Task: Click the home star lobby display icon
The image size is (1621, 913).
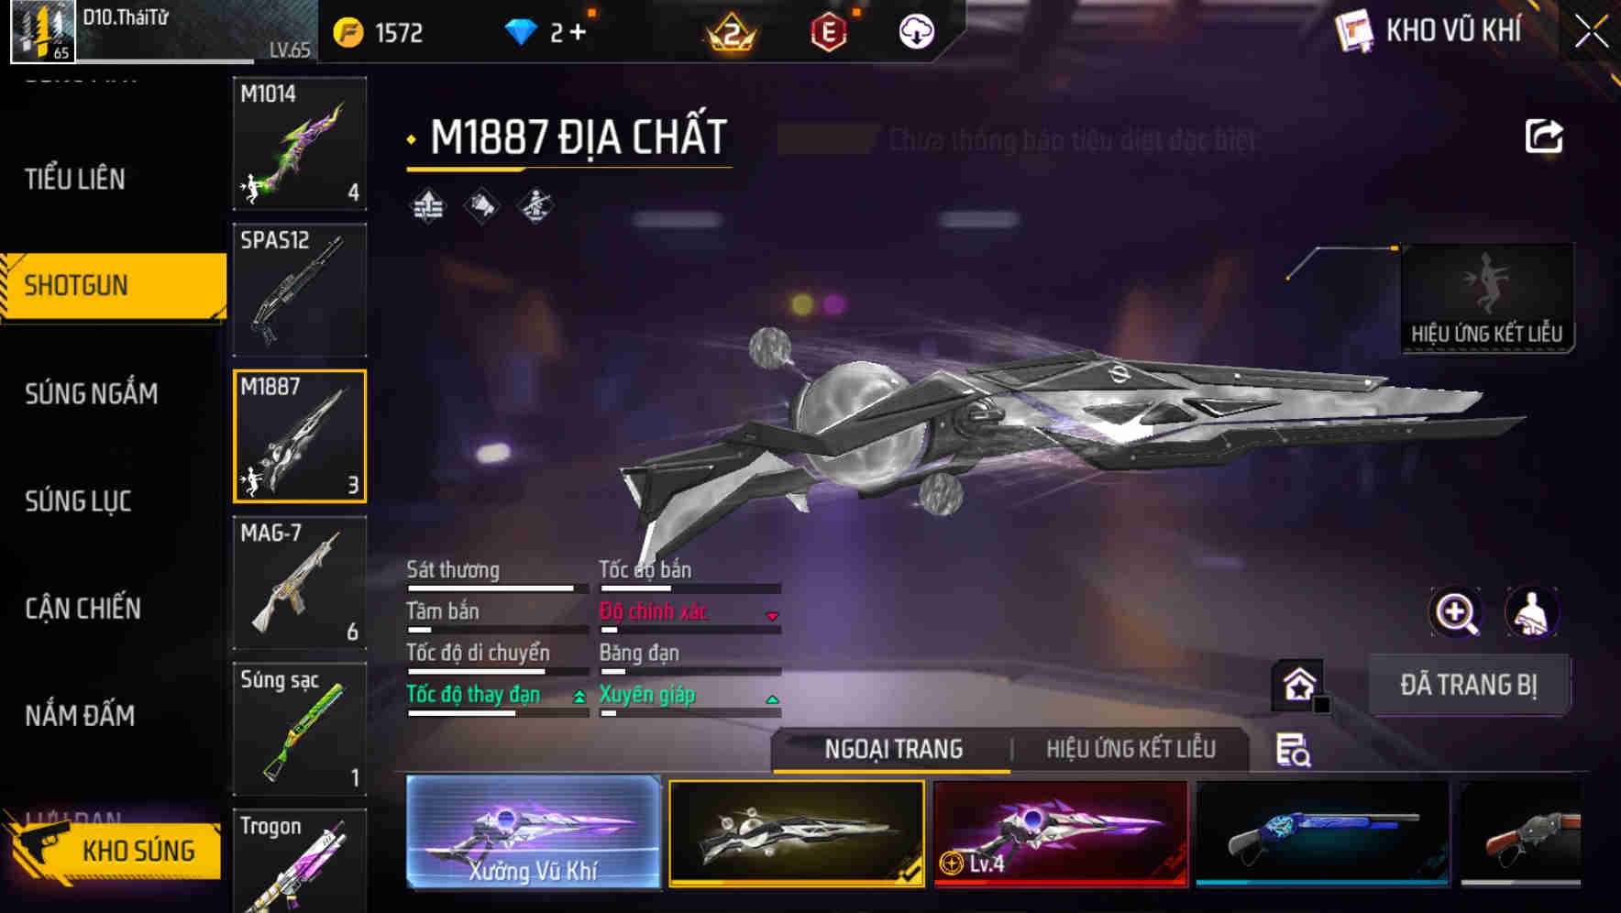Action: 1298,685
